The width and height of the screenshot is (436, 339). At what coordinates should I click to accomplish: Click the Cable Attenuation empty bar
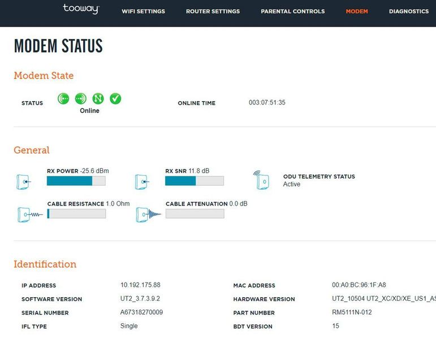(x=194, y=214)
